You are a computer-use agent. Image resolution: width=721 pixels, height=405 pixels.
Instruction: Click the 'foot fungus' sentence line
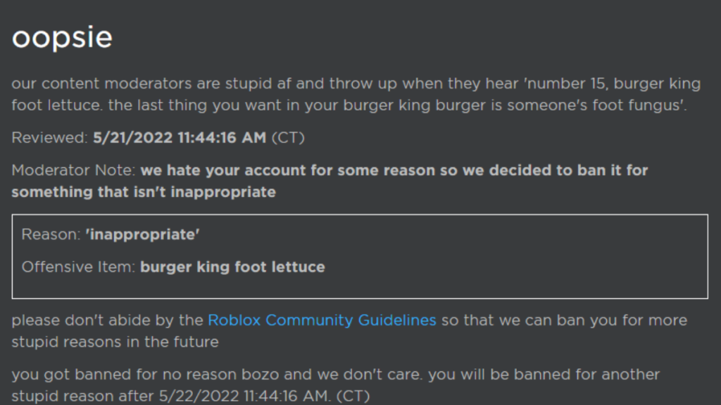coord(349,105)
